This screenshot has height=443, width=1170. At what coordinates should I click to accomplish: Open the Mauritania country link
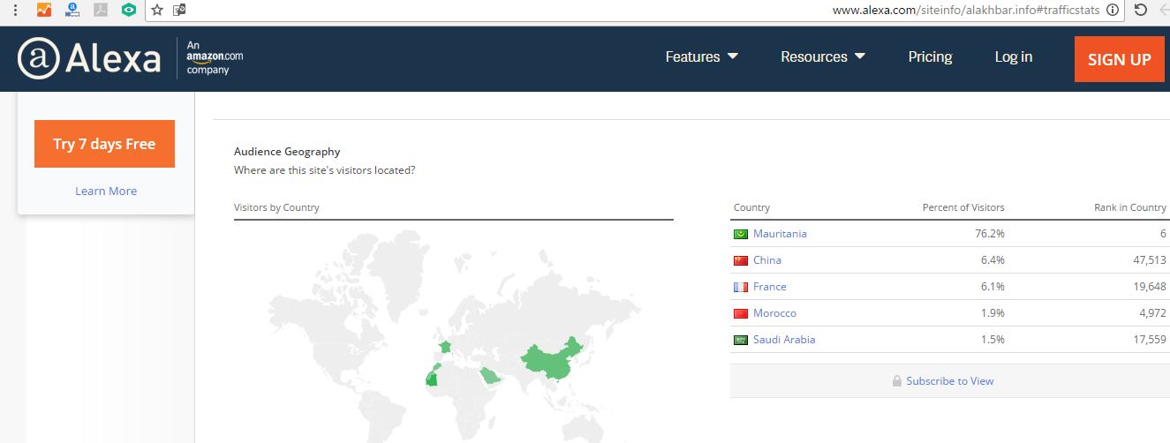click(x=779, y=234)
